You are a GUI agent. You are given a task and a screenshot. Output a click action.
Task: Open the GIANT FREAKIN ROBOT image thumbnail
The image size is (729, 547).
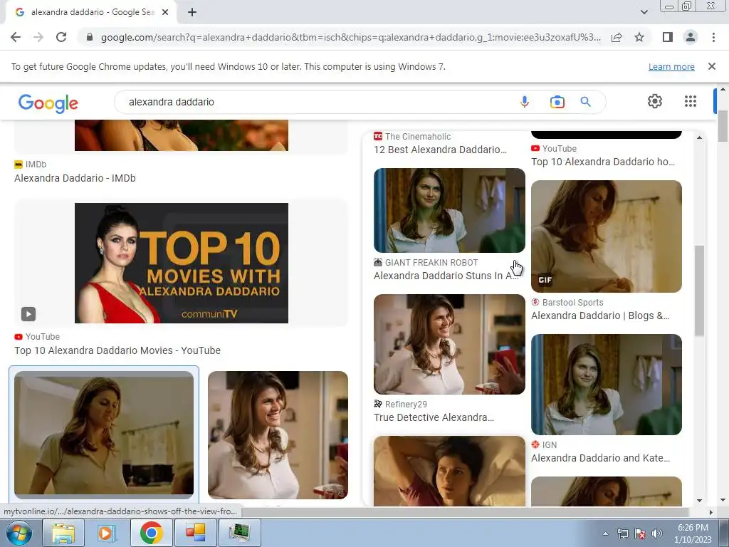click(x=449, y=210)
